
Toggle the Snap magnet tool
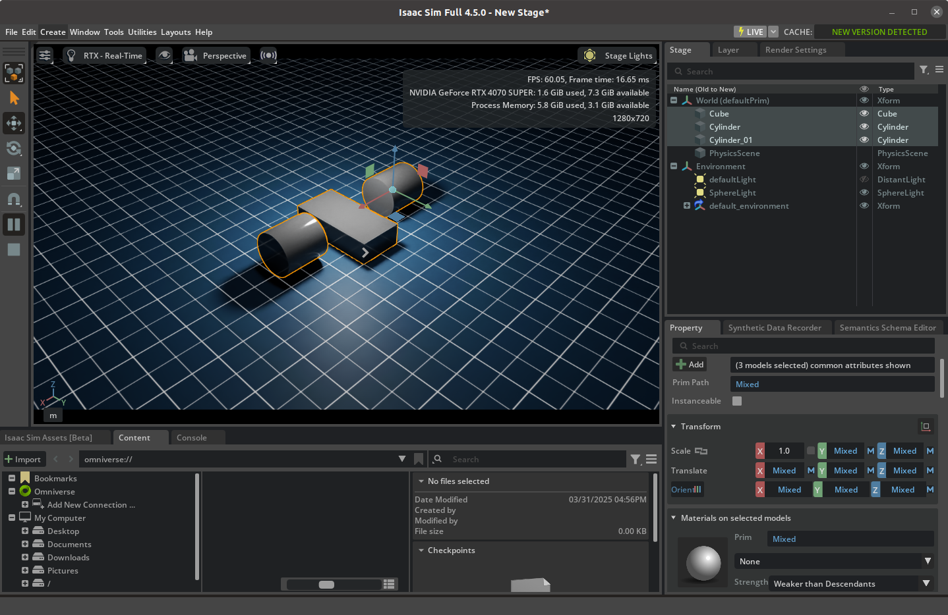pyautogui.click(x=14, y=199)
